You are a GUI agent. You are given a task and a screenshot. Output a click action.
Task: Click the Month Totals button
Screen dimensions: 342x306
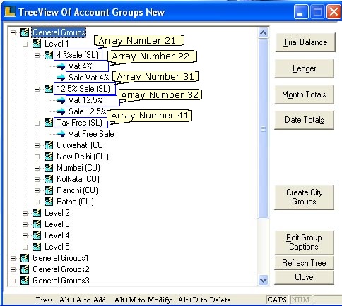304,94
